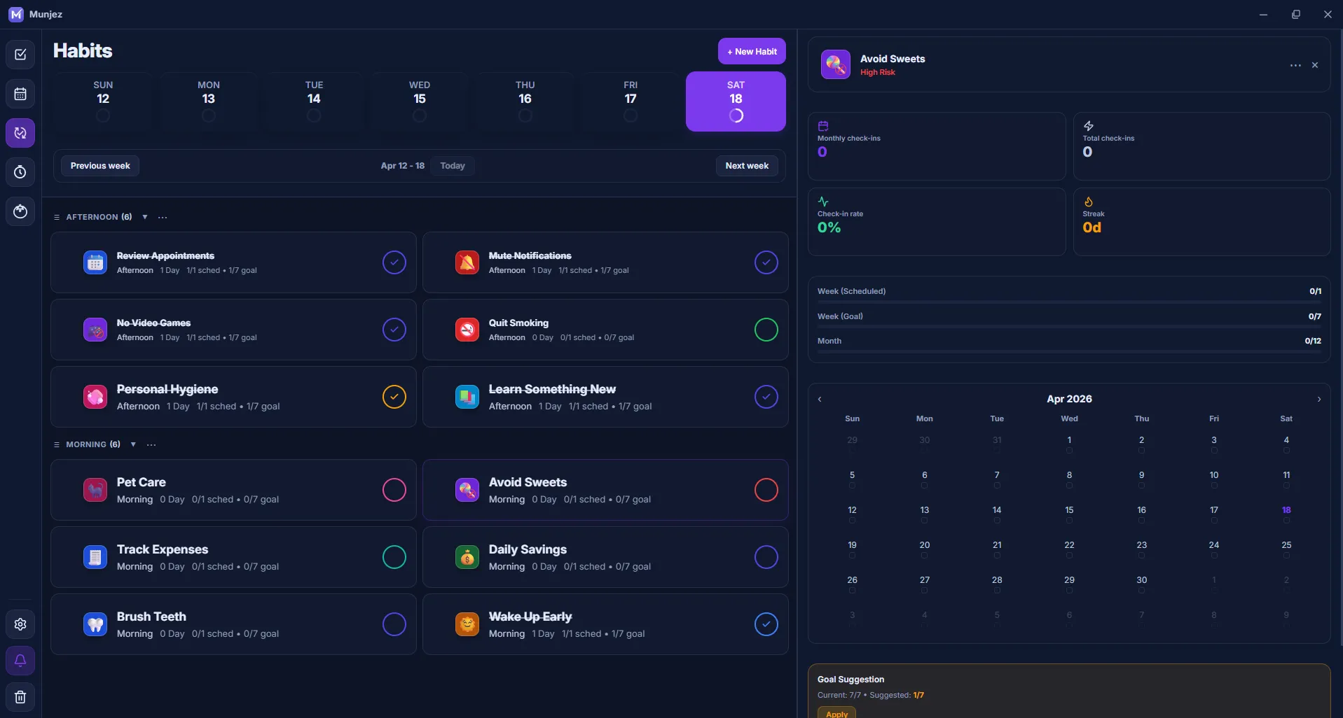This screenshot has height=718, width=1343.
Task: Check off Daily Savings habit circle
Action: 766,557
